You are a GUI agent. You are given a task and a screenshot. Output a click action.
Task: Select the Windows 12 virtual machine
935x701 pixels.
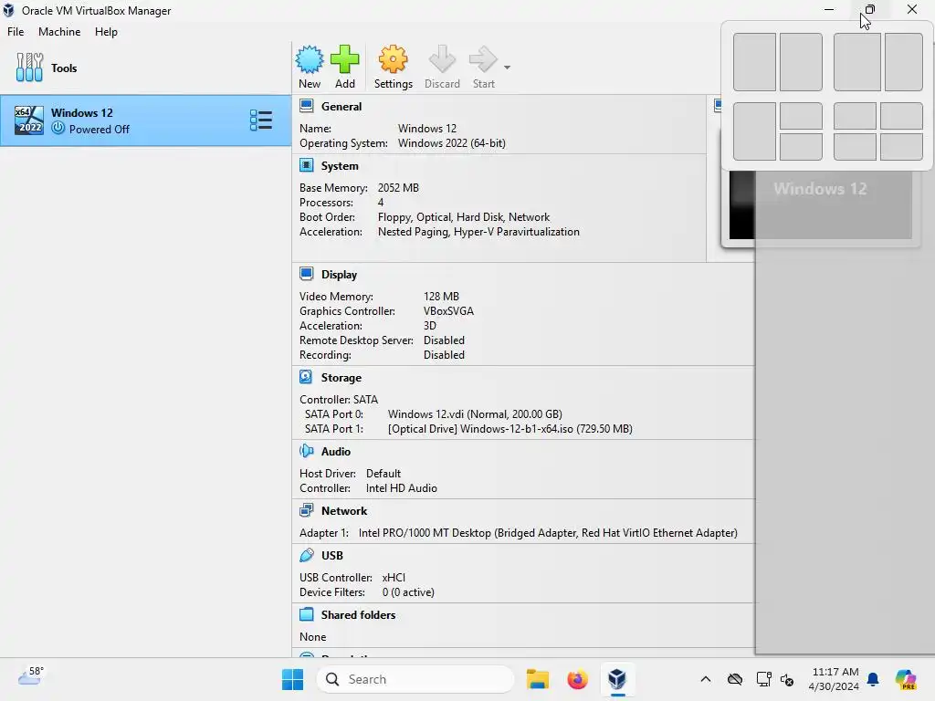click(145, 120)
